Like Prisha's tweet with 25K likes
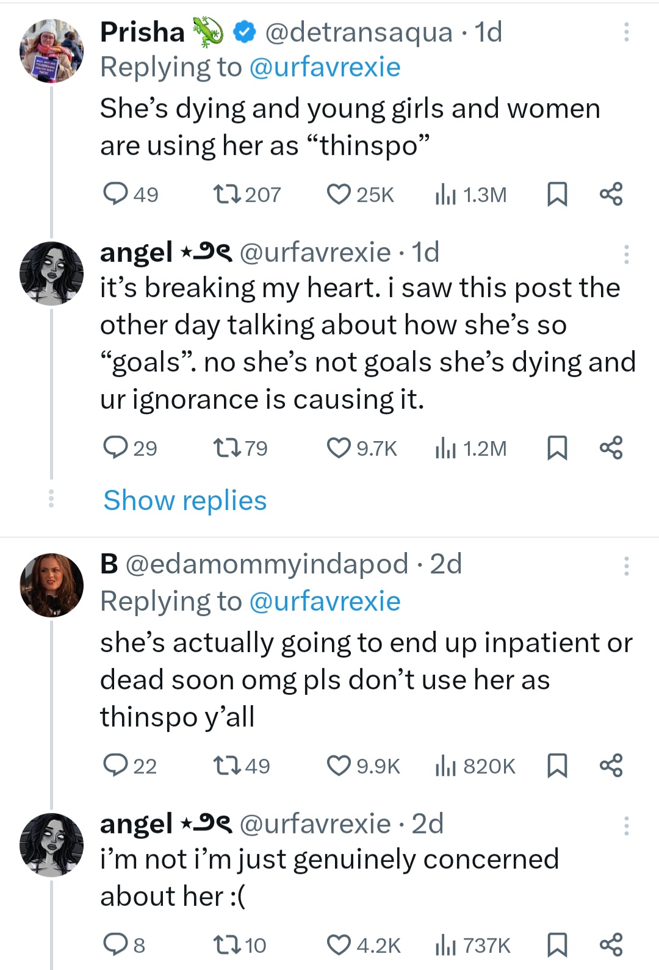The image size is (659, 970). [x=338, y=195]
